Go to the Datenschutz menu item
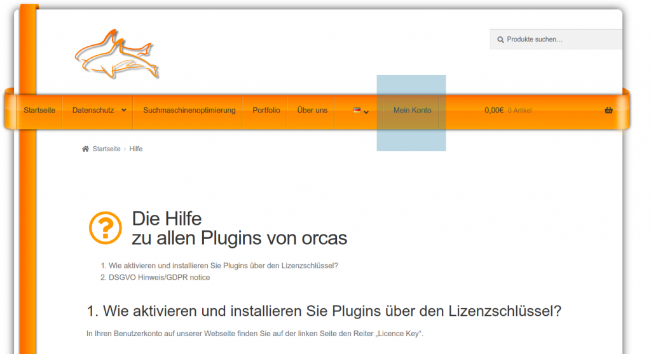 click(x=93, y=110)
